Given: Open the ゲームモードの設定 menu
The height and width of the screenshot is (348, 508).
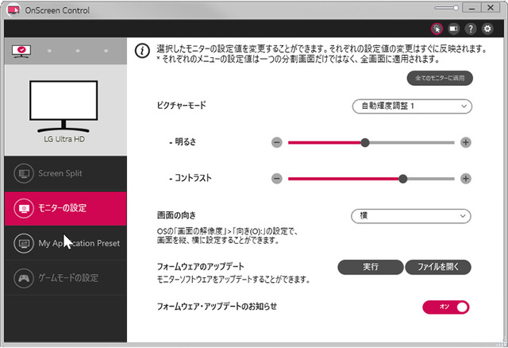Looking at the screenshot, I should point(65,278).
